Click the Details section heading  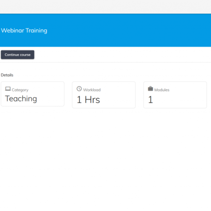pyautogui.click(x=7, y=75)
